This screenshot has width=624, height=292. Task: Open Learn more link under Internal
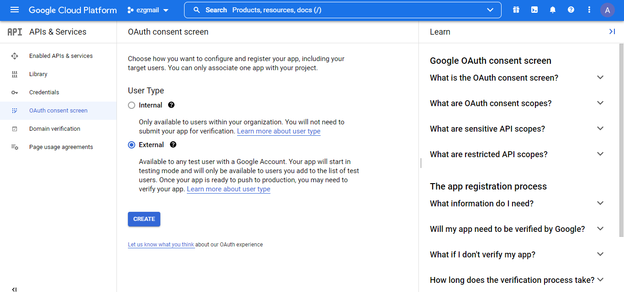[279, 131]
